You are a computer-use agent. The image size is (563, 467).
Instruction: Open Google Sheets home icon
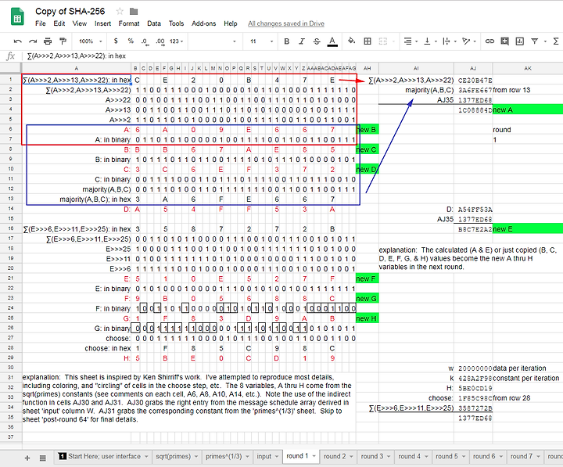pos(17,17)
